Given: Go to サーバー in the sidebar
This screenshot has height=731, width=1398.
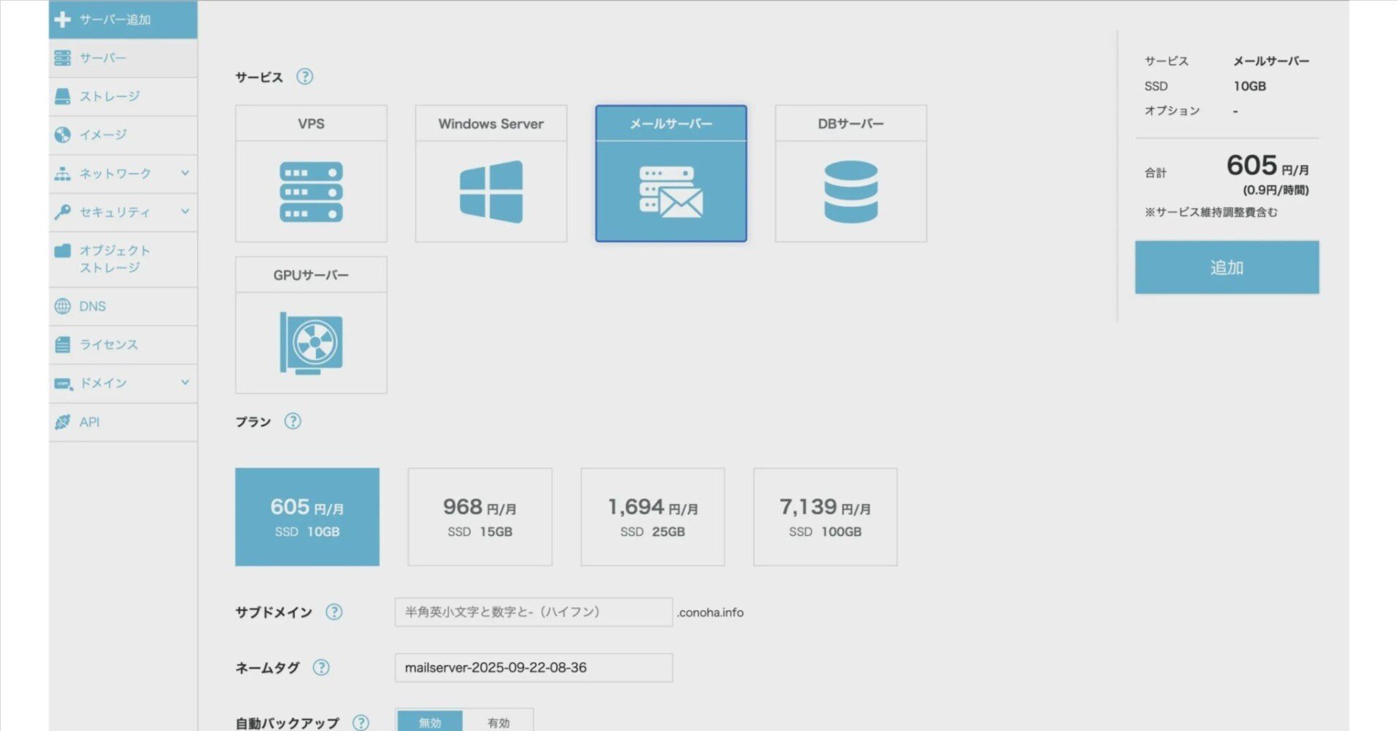Looking at the screenshot, I should [x=123, y=58].
